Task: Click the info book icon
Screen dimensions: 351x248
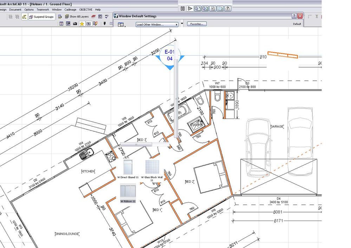Action: (95, 24)
